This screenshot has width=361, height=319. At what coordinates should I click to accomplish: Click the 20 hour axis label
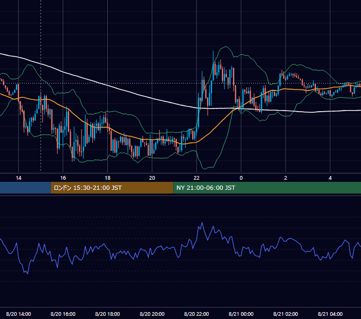click(152, 178)
